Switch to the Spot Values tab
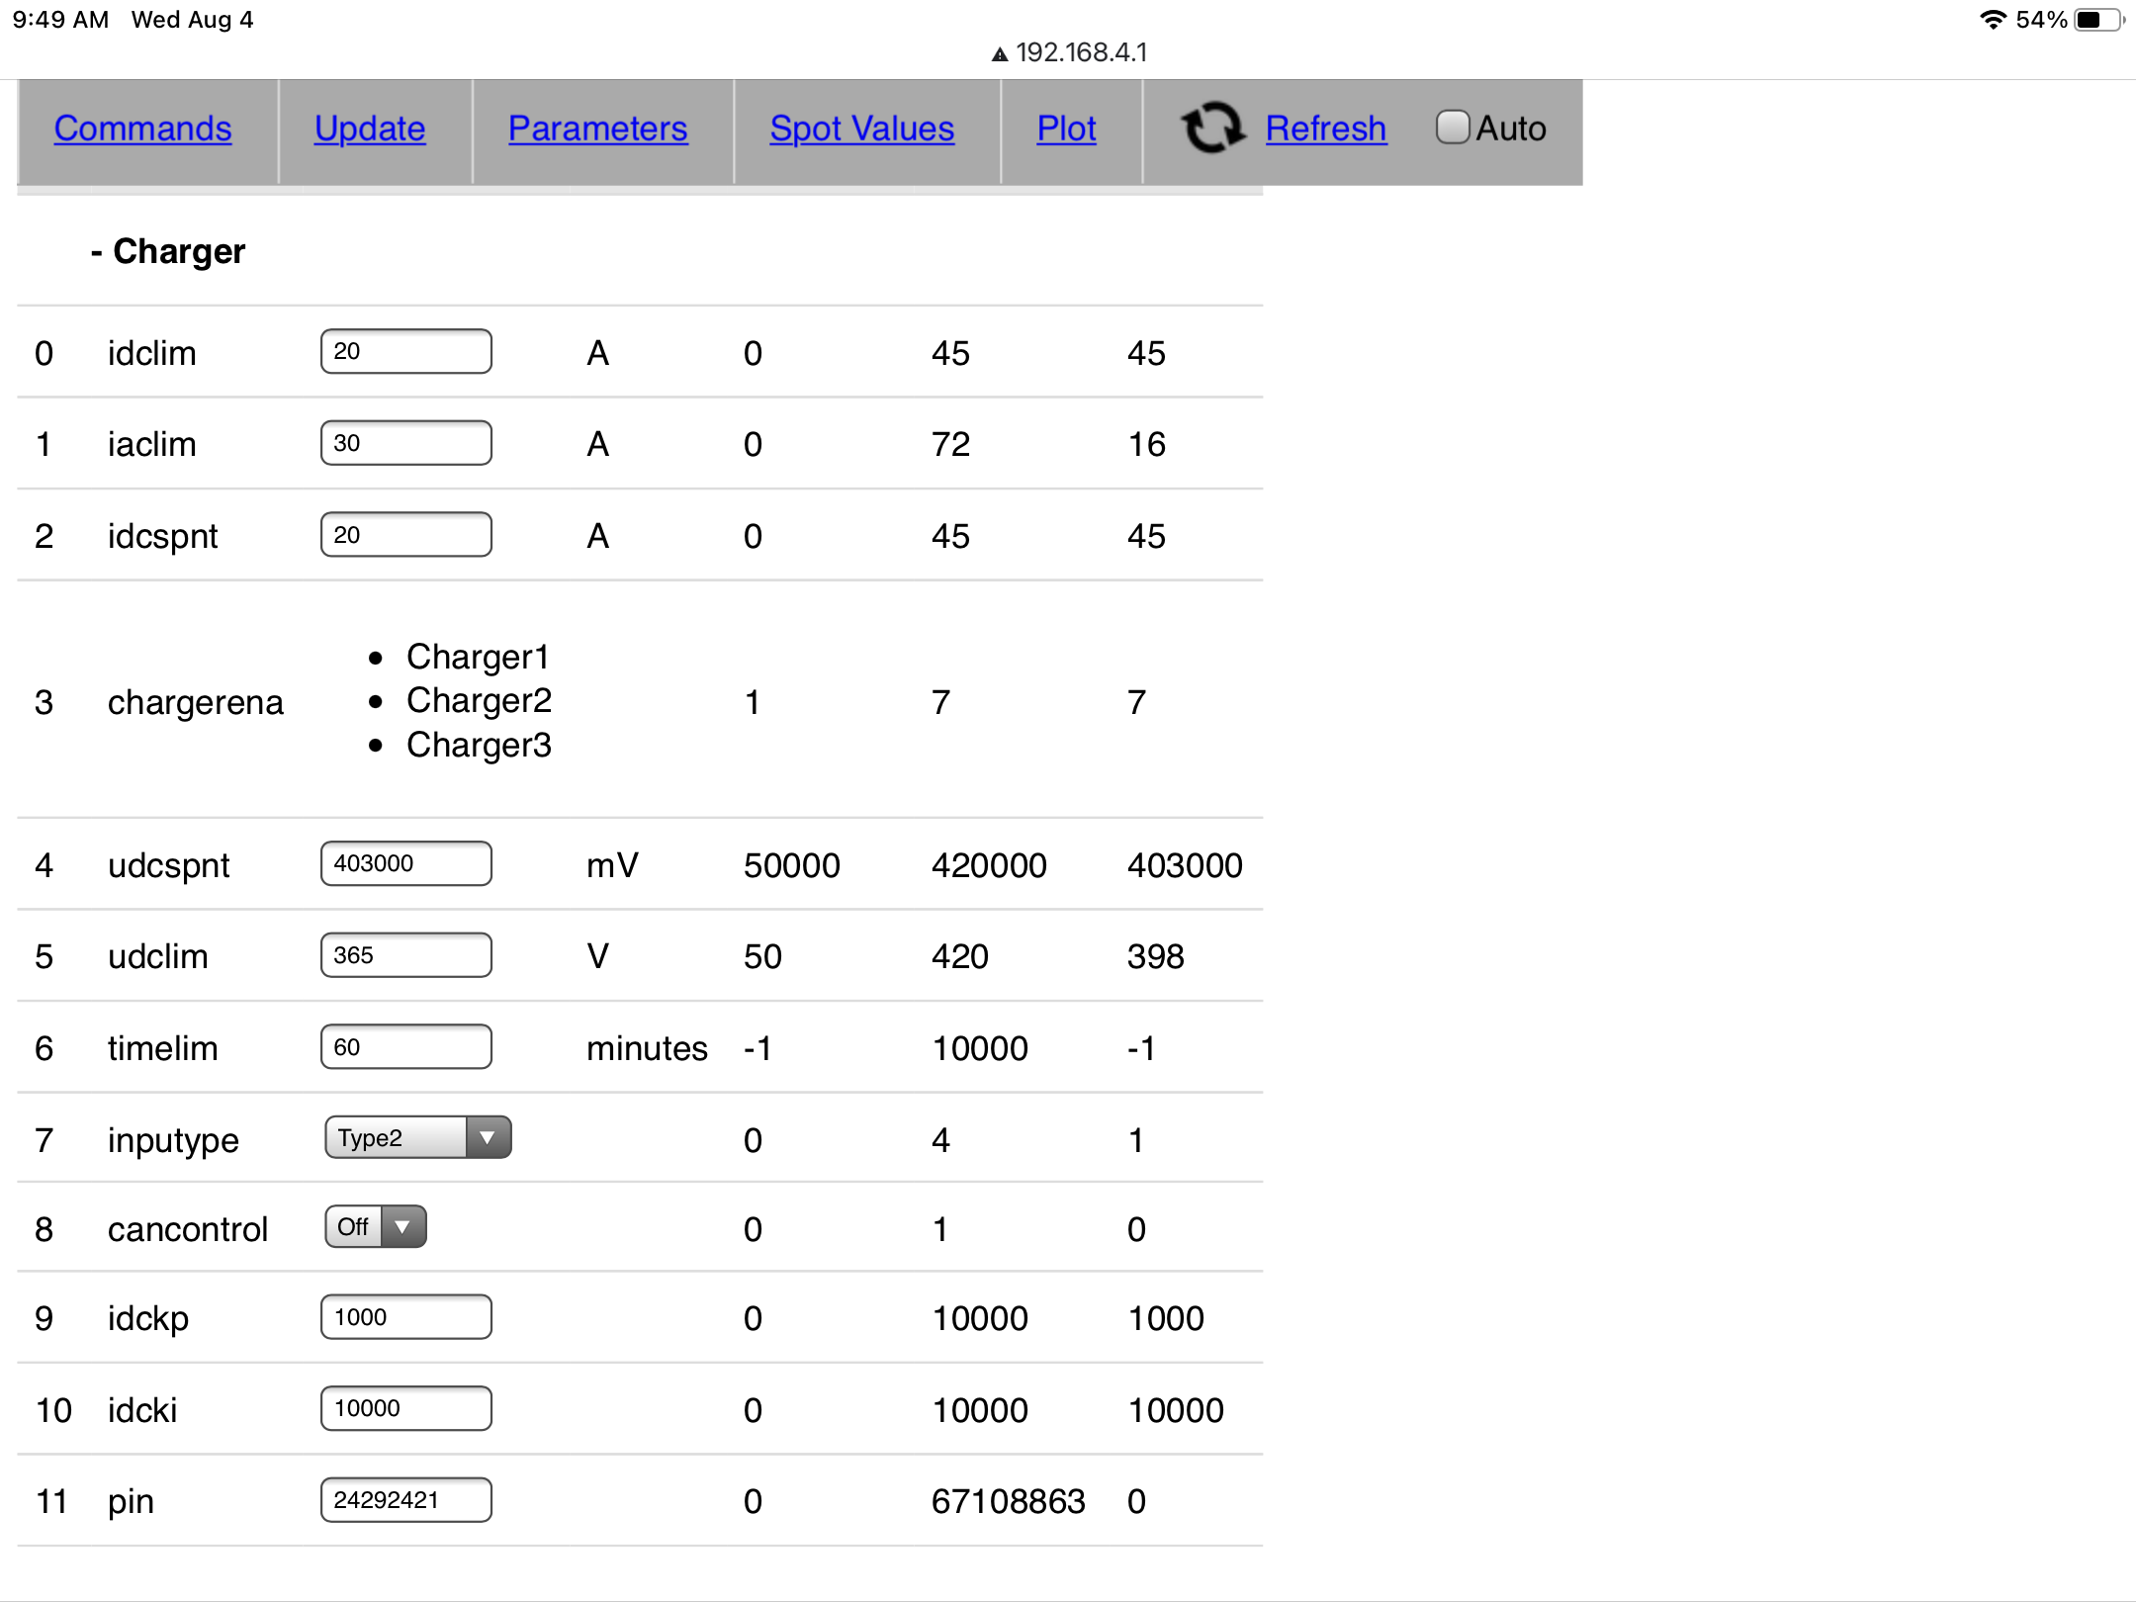This screenshot has height=1602, width=2136. click(x=861, y=129)
